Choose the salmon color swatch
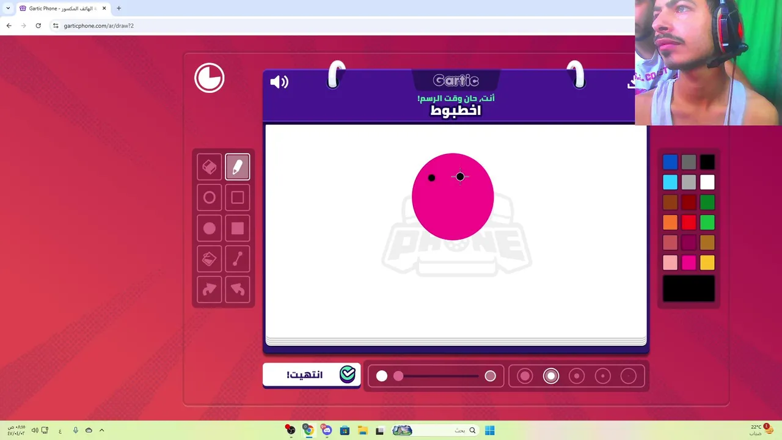 pos(670,243)
